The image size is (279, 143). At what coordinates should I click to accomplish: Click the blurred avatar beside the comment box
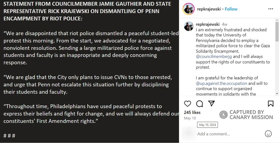[188, 133]
